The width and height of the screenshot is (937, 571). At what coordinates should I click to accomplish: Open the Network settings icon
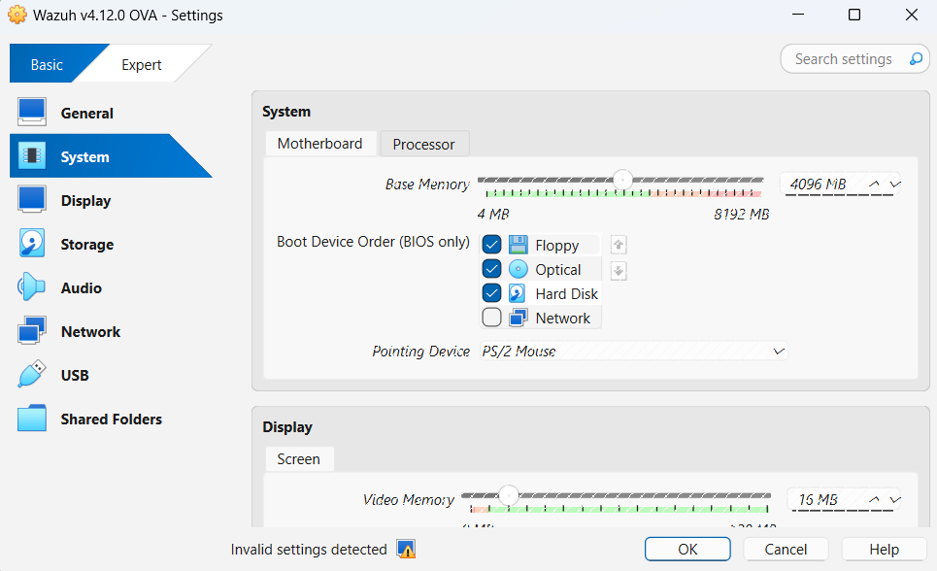pos(32,331)
